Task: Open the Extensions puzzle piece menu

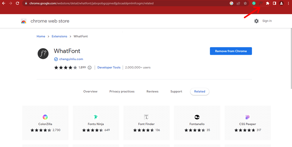Action: [x=268, y=3]
